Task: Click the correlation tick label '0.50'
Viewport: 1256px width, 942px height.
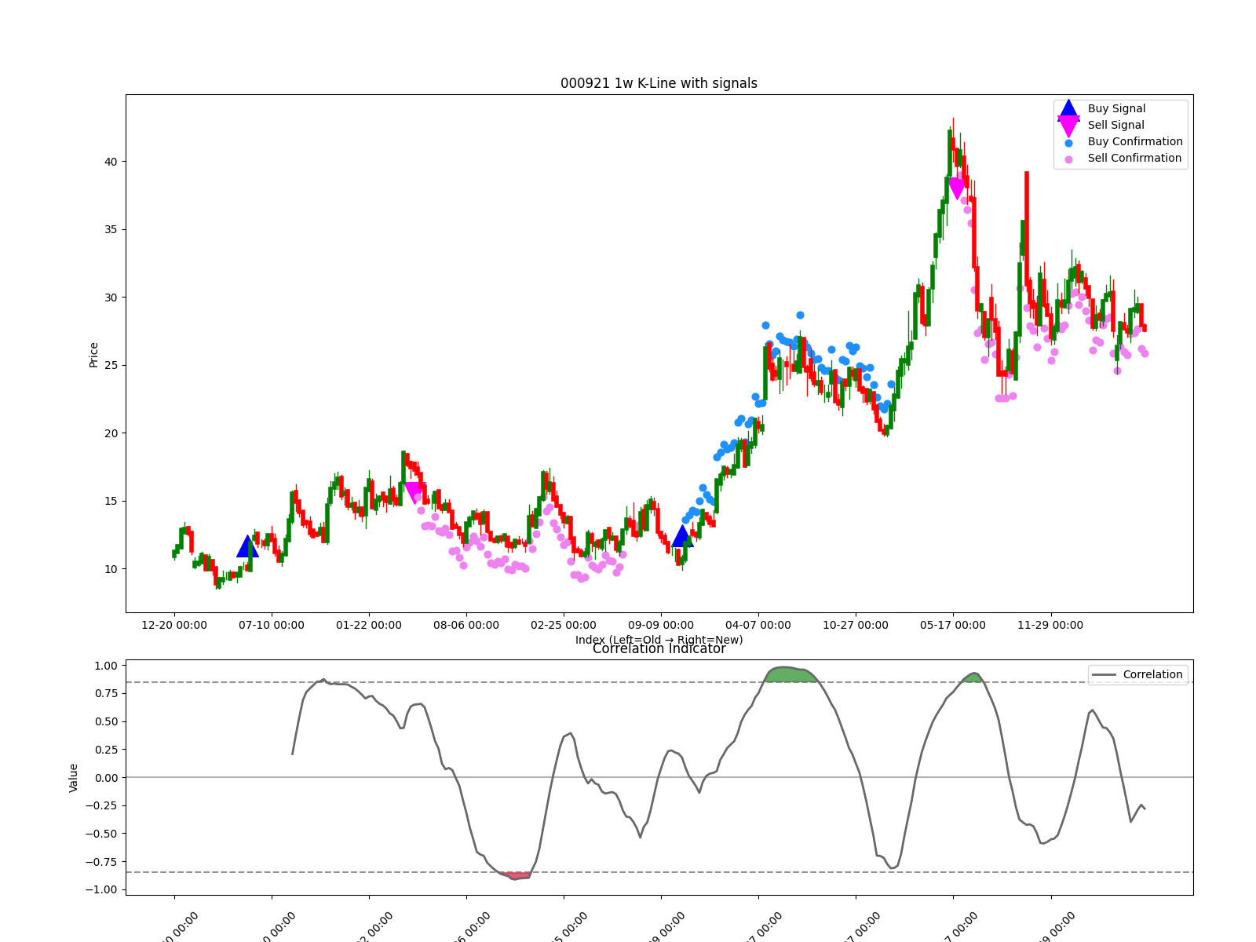Action: (x=105, y=721)
